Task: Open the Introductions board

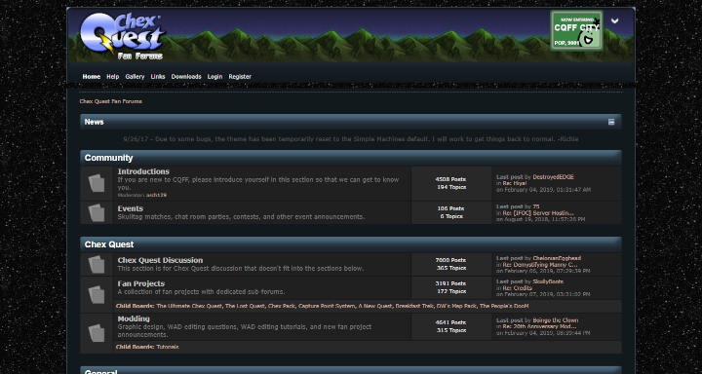Action: click(143, 171)
